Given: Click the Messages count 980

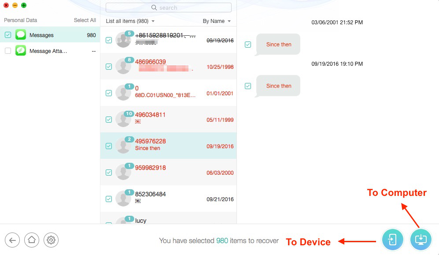Looking at the screenshot, I should tap(91, 35).
